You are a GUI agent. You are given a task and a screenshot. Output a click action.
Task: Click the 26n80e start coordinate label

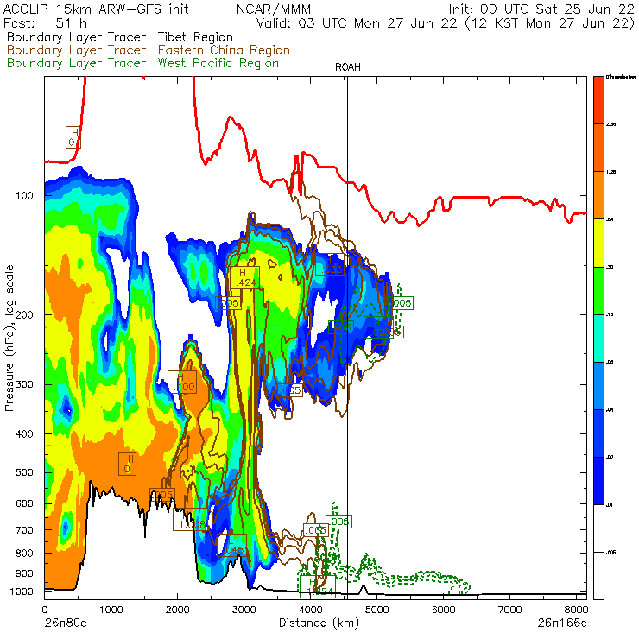66,623
